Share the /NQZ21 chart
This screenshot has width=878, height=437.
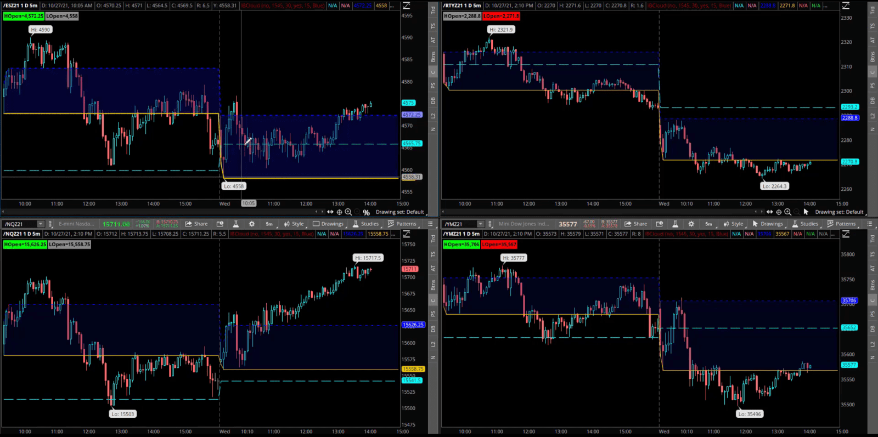point(196,224)
